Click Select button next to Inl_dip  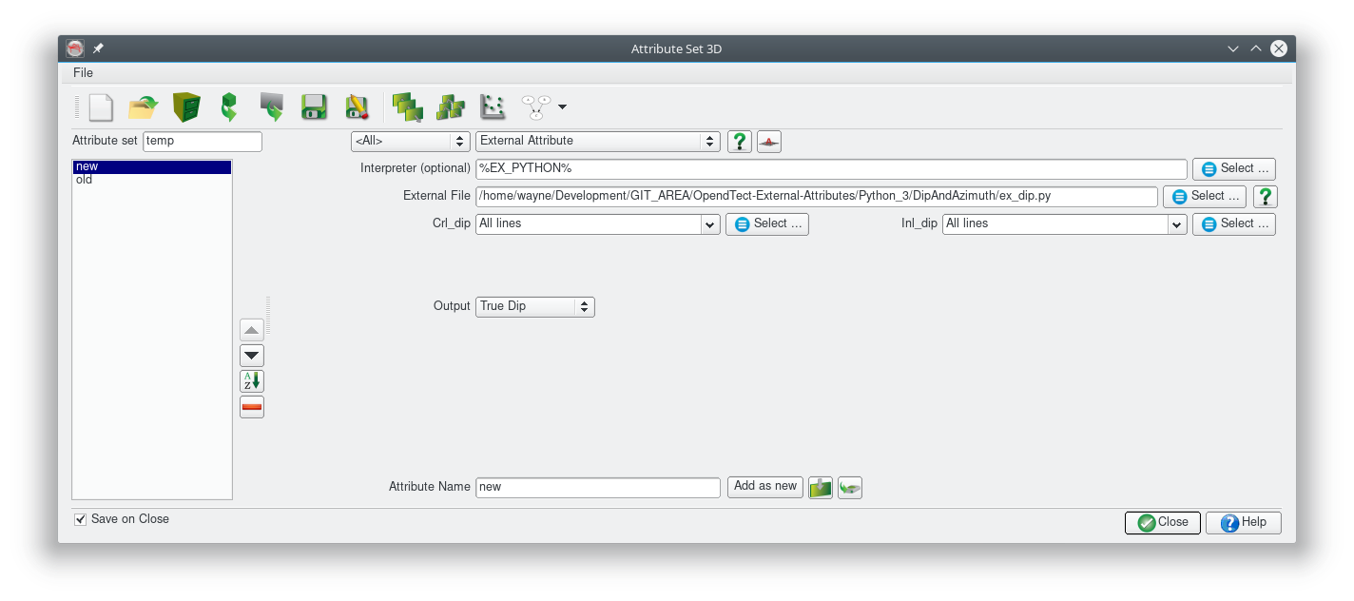pyautogui.click(x=1234, y=224)
